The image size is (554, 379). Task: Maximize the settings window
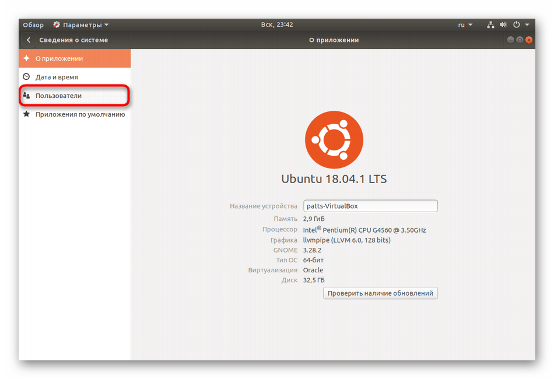coord(520,40)
